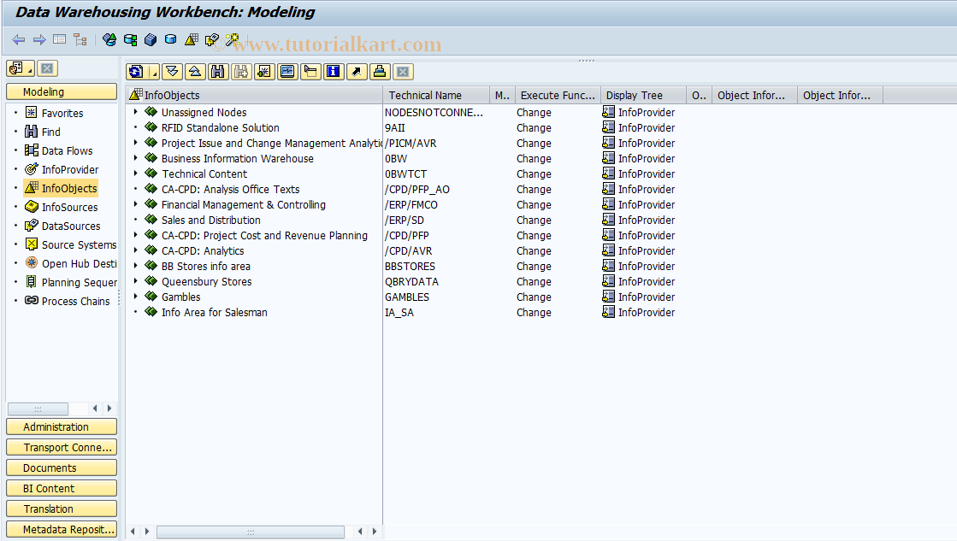Viewport: 957px width, 541px height.
Task: Select the Find binoculars icon in the workbench toolbar
Action: 218,72
